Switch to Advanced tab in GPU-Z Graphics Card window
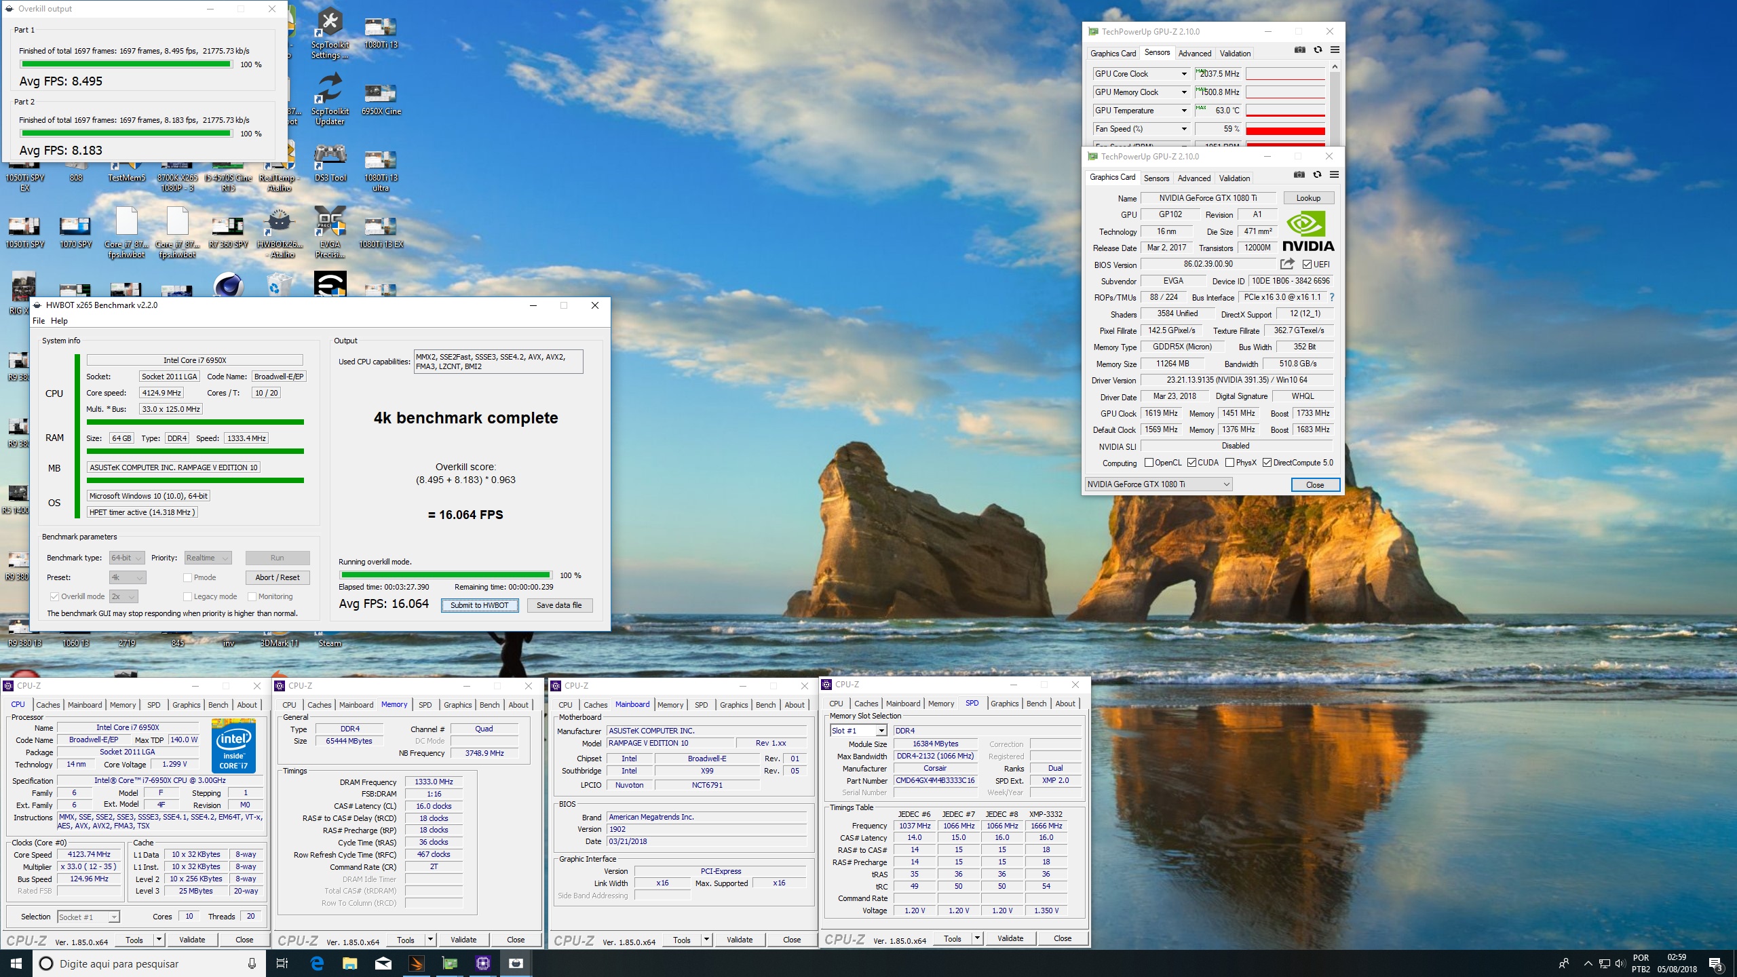1737x977 pixels. 1194,178
